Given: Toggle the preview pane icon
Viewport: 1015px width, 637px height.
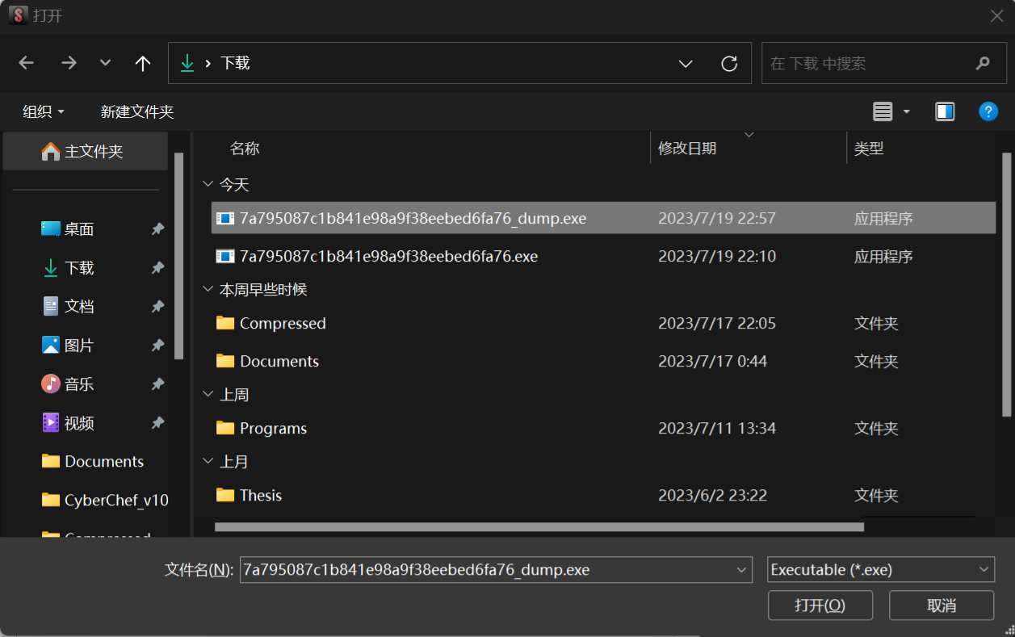Looking at the screenshot, I should tap(945, 111).
